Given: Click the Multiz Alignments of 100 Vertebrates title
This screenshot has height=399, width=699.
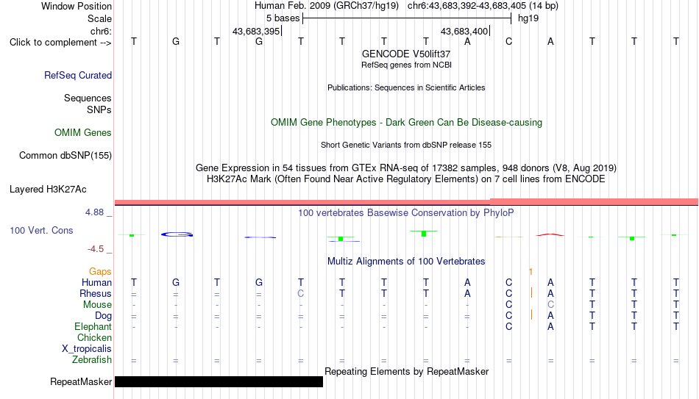Looking at the screenshot, I should click(406, 262).
